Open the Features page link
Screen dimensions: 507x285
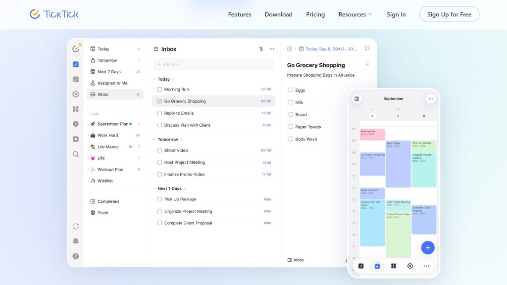click(240, 14)
